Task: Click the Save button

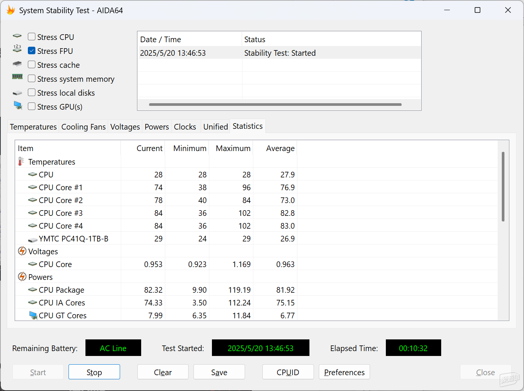Action: [x=219, y=372]
